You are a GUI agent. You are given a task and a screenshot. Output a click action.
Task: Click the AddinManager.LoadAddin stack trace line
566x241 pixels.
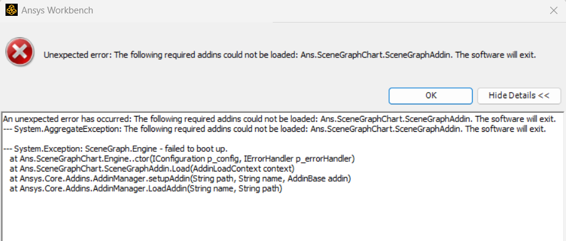click(146, 189)
